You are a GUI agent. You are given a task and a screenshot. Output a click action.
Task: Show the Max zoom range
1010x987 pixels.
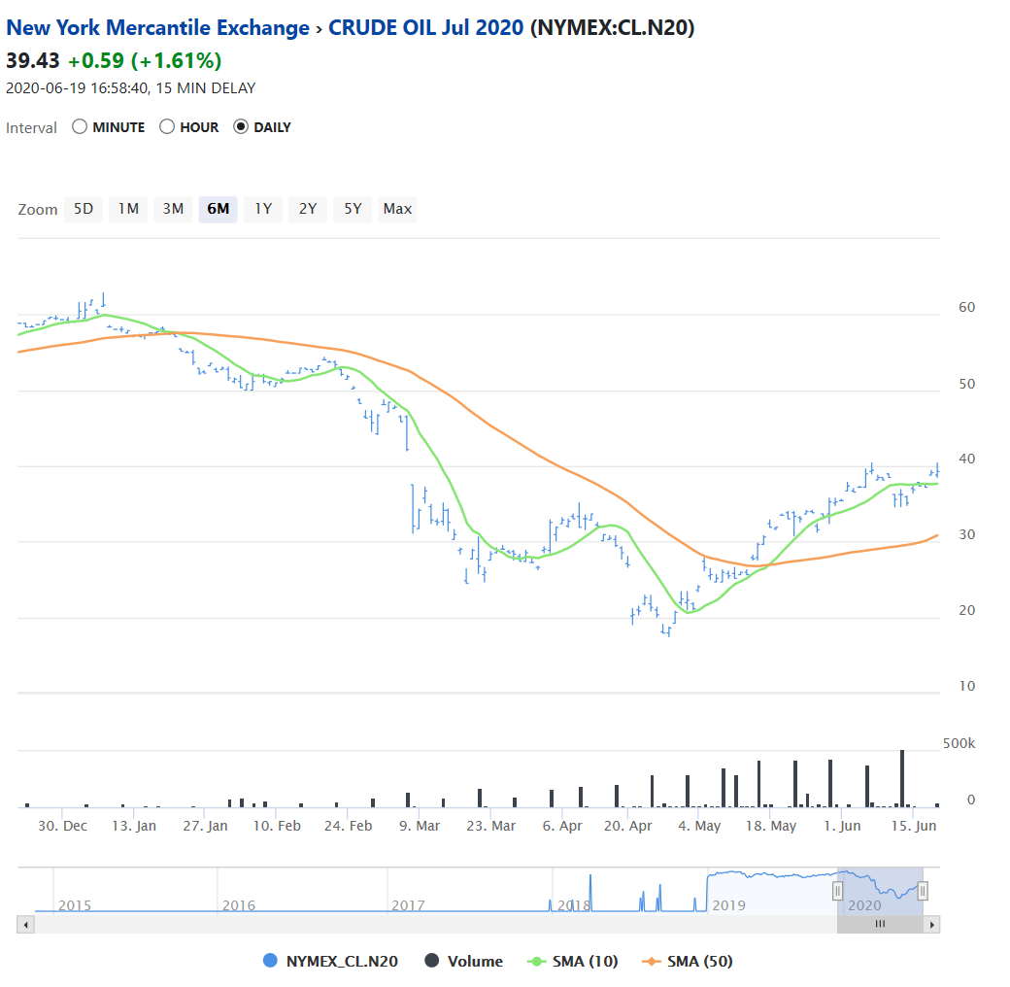[397, 209]
